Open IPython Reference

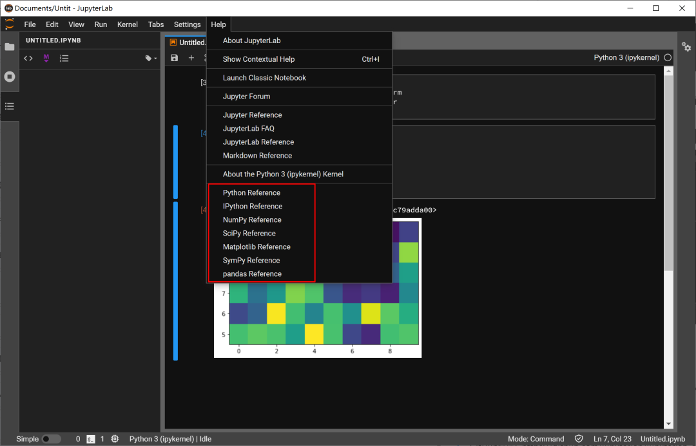(x=299, y=206)
